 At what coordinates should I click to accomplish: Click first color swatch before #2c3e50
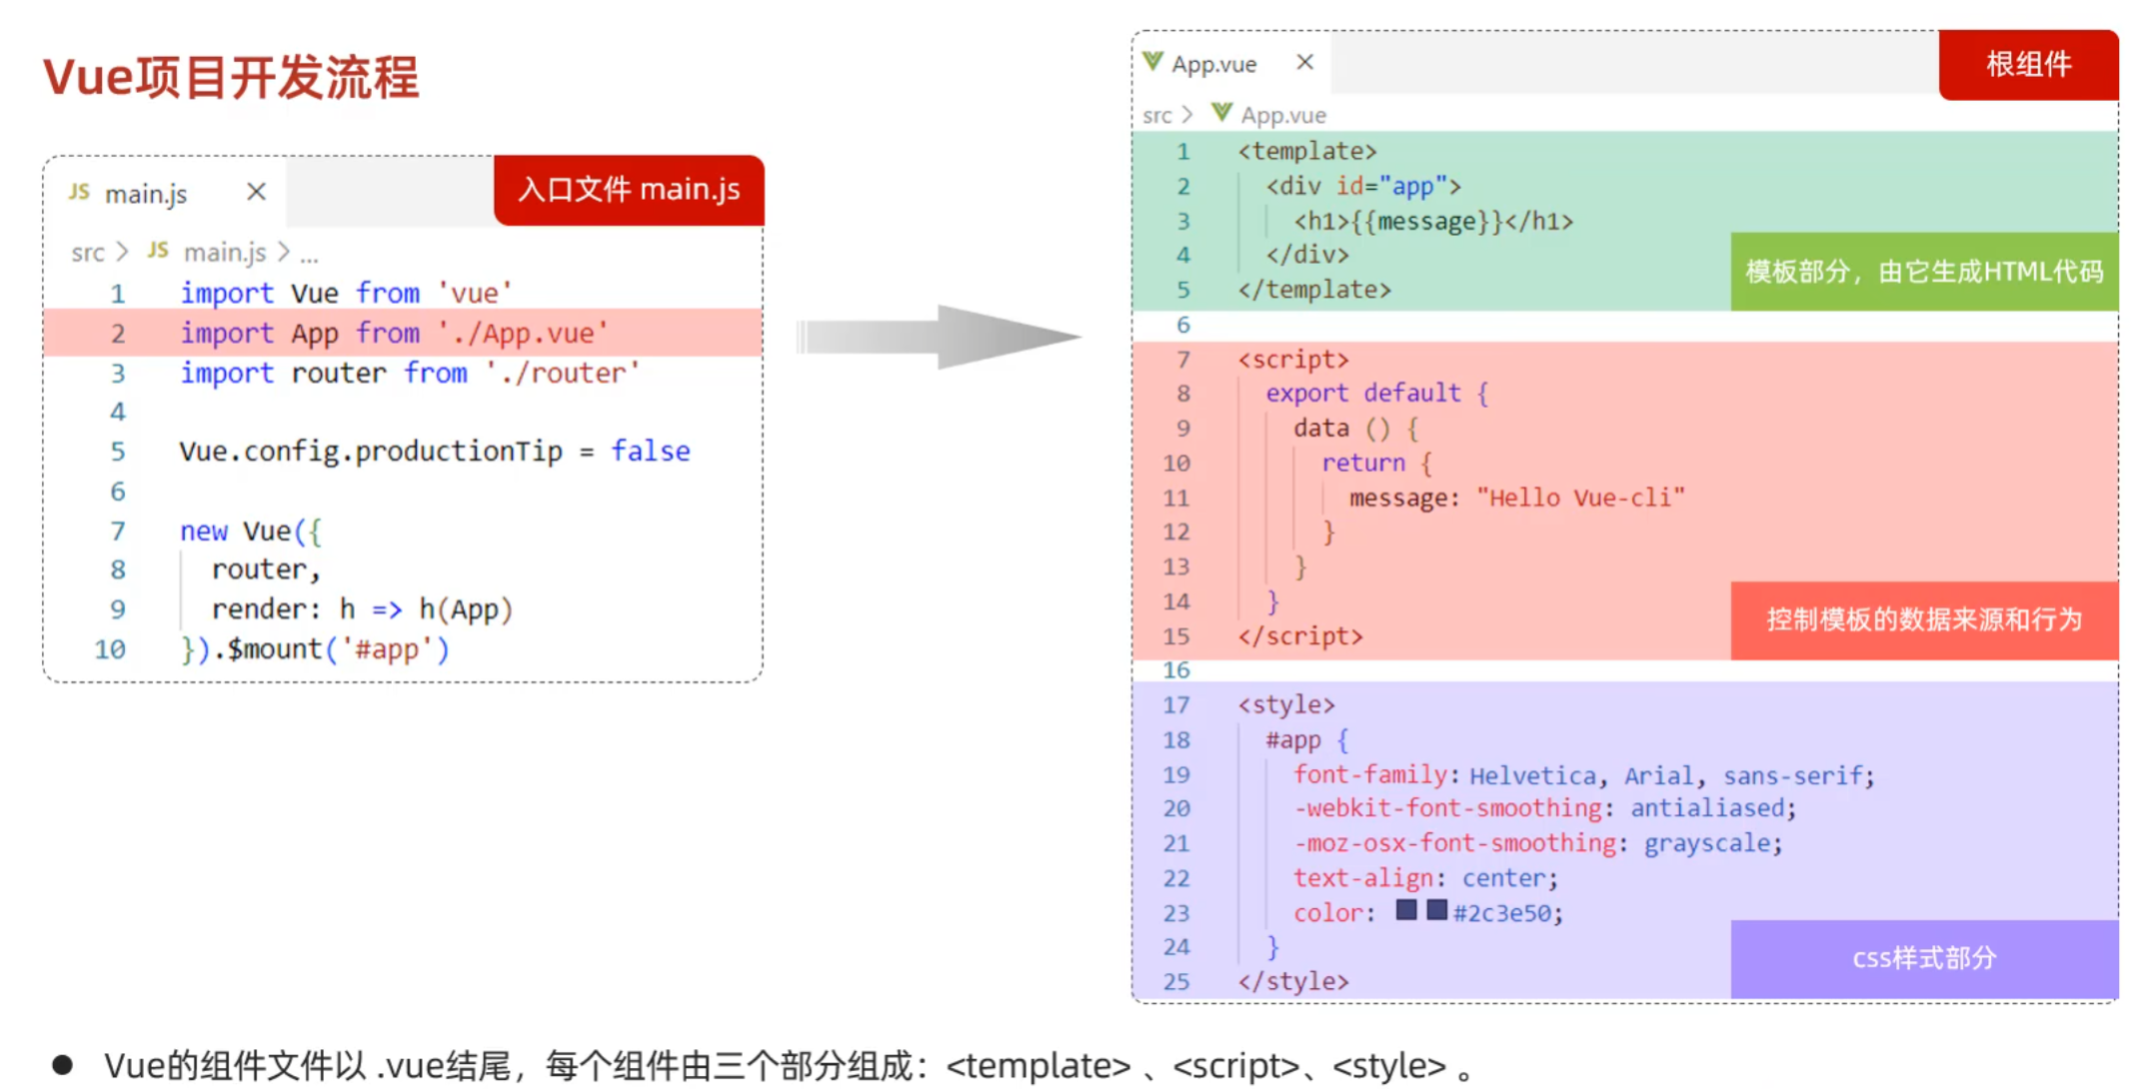pyautogui.click(x=1406, y=910)
